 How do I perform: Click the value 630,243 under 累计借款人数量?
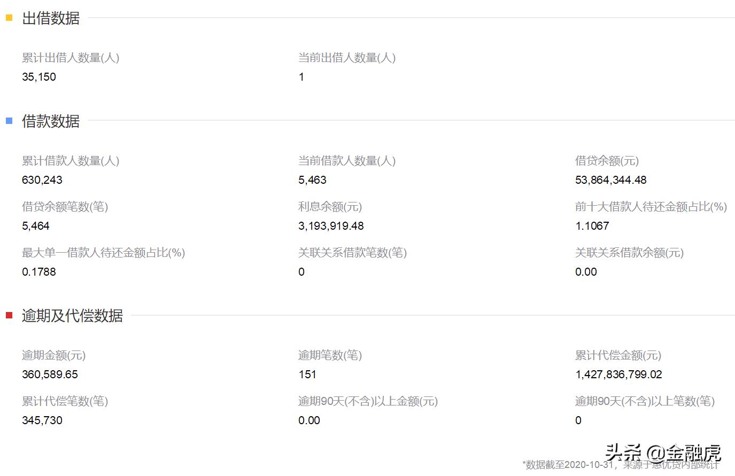(42, 180)
